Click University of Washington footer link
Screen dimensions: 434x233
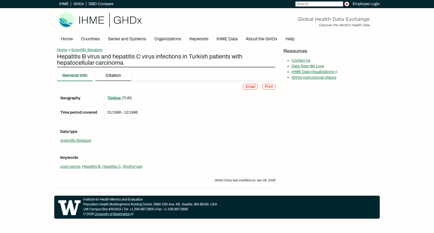coord(112,214)
